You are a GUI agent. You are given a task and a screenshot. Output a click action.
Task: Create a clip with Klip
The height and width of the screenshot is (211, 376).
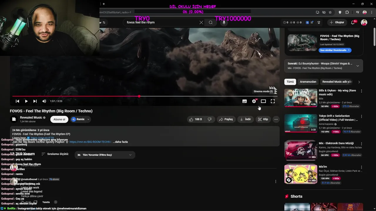click(263, 119)
